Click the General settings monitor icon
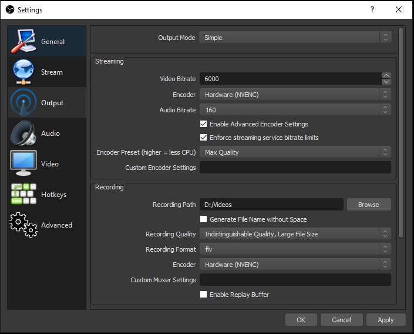 (23, 41)
